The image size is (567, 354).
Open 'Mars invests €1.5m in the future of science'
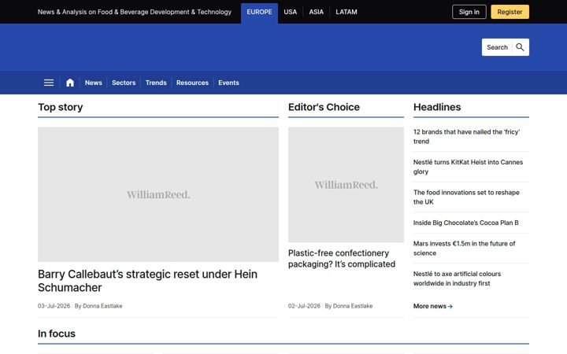click(x=465, y=249)
